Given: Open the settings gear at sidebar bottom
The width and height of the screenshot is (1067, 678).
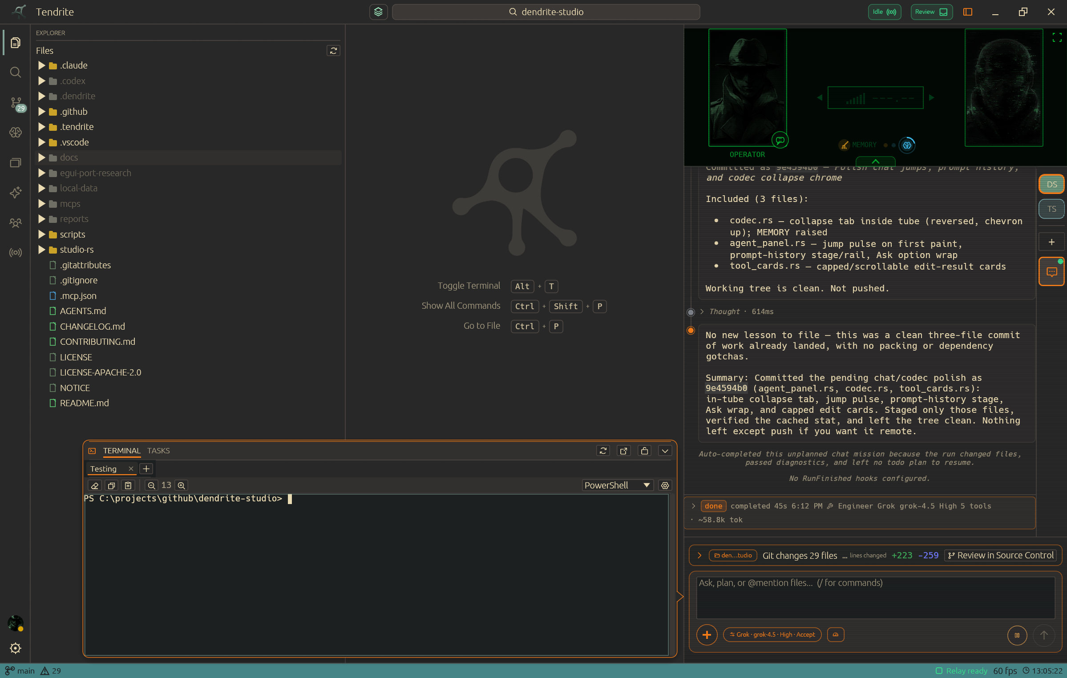Looking at the screenshot, I should pyautogui.click(x=16, y=648).
